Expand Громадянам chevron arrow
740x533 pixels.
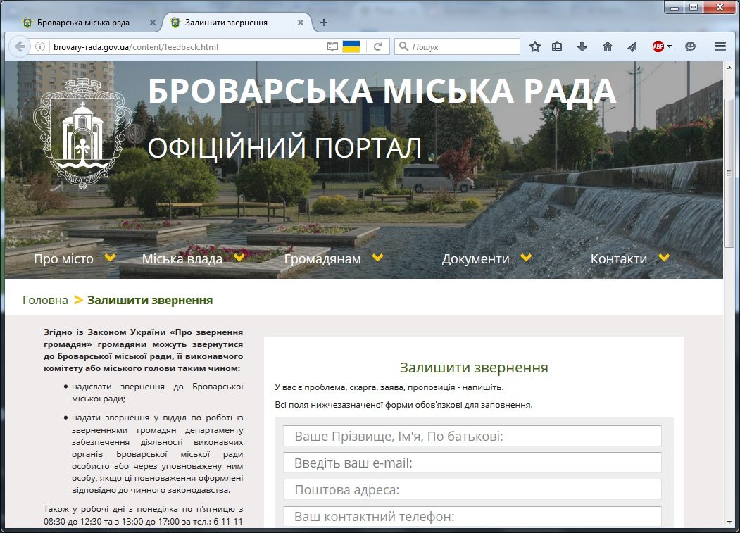tap(377, 257)
